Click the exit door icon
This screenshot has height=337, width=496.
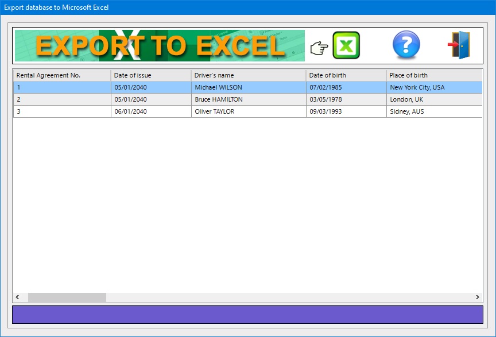point(459,45)
